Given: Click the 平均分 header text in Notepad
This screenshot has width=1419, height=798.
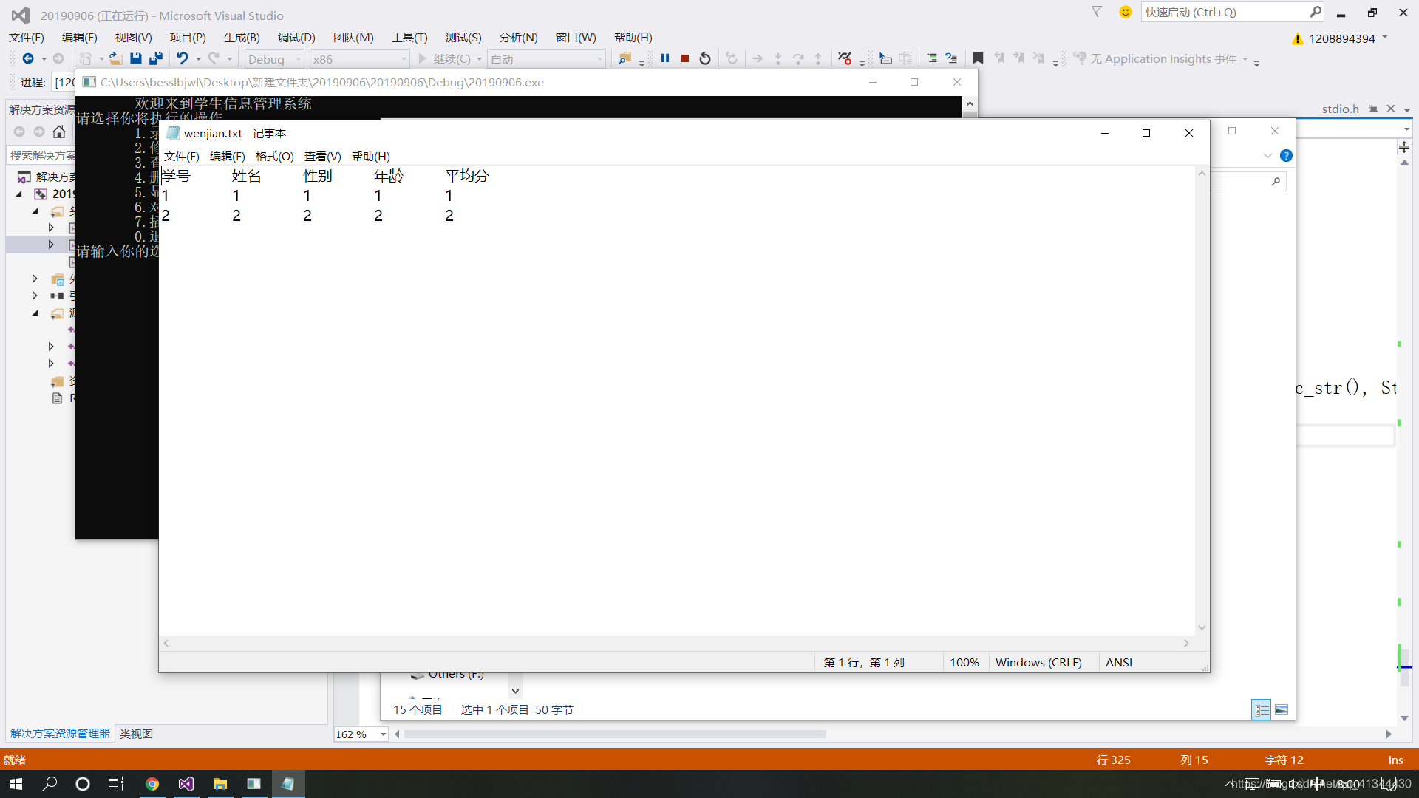Looking at the screenshot, I should click(466, 176).
